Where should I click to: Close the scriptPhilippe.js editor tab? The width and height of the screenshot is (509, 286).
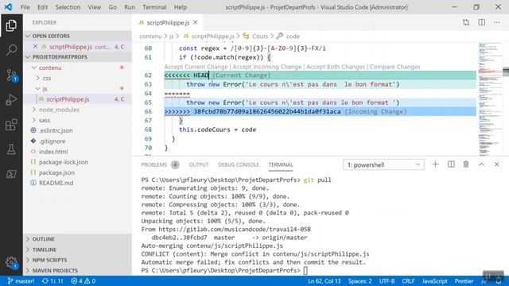point(195,22)
